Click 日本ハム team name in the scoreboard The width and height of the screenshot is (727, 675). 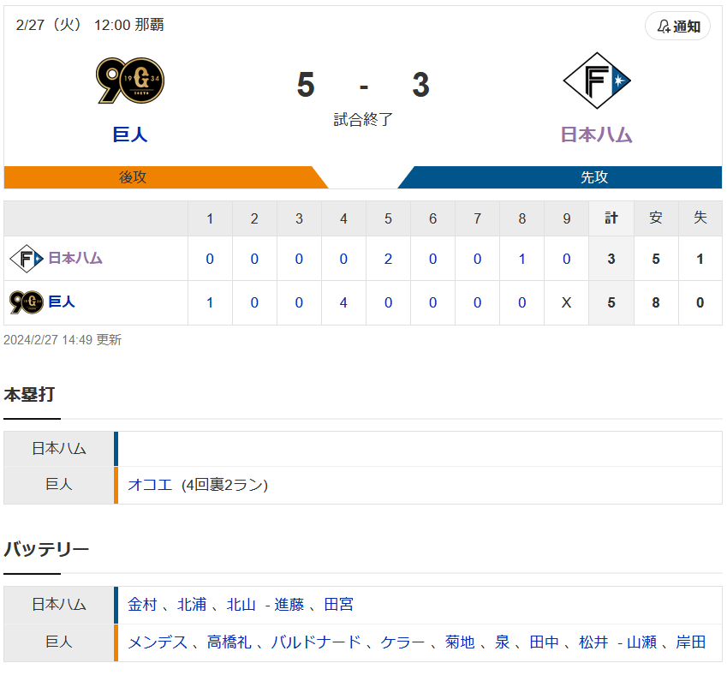pyautogui.click(x=75, y=258)
